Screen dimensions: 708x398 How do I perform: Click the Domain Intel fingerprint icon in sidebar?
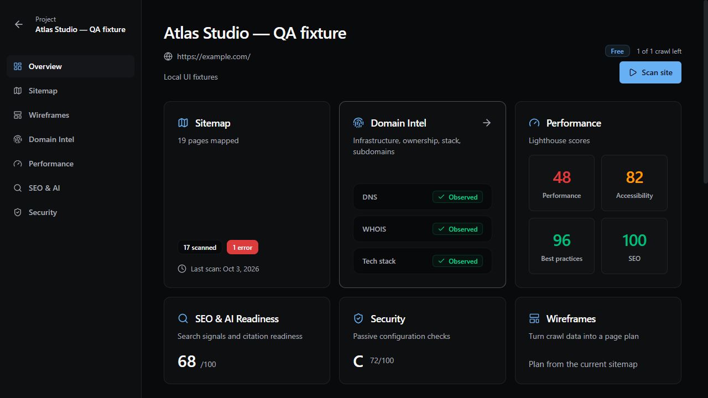(18, 139)
